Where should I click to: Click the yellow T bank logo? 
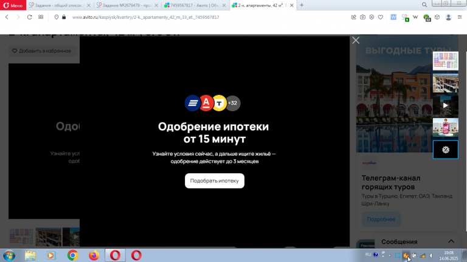point(219,103)
